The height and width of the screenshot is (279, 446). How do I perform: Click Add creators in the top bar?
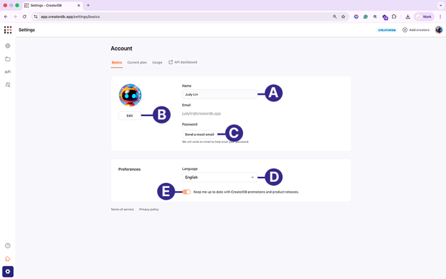coord(416,30)
